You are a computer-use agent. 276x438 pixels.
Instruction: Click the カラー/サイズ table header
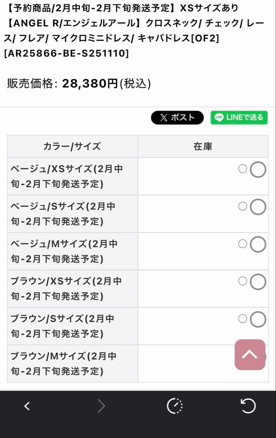(72, 146)
